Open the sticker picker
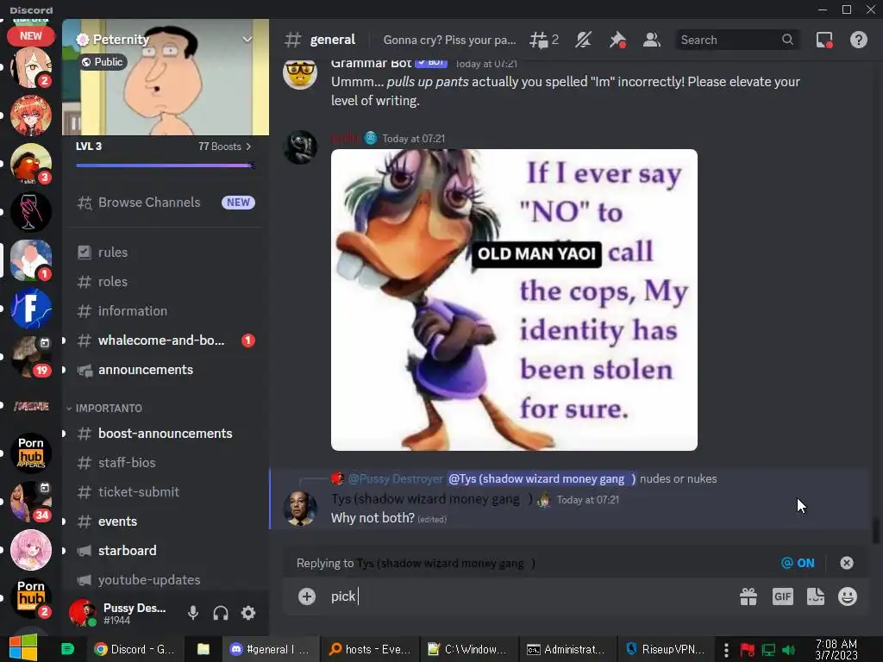 816,596
